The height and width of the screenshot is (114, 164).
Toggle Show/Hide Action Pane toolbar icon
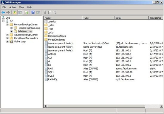pyautogui.click(x=38, y=12)
